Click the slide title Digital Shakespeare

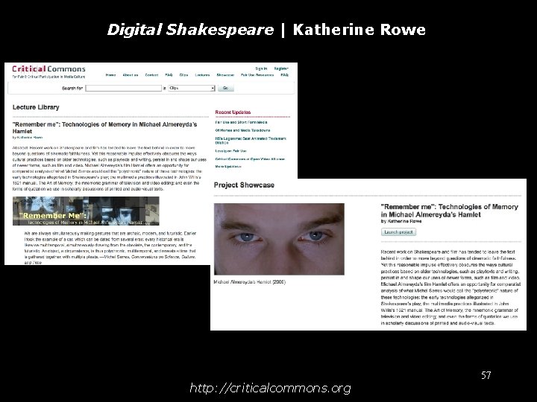pyautogui.click(x=190, y=30)
